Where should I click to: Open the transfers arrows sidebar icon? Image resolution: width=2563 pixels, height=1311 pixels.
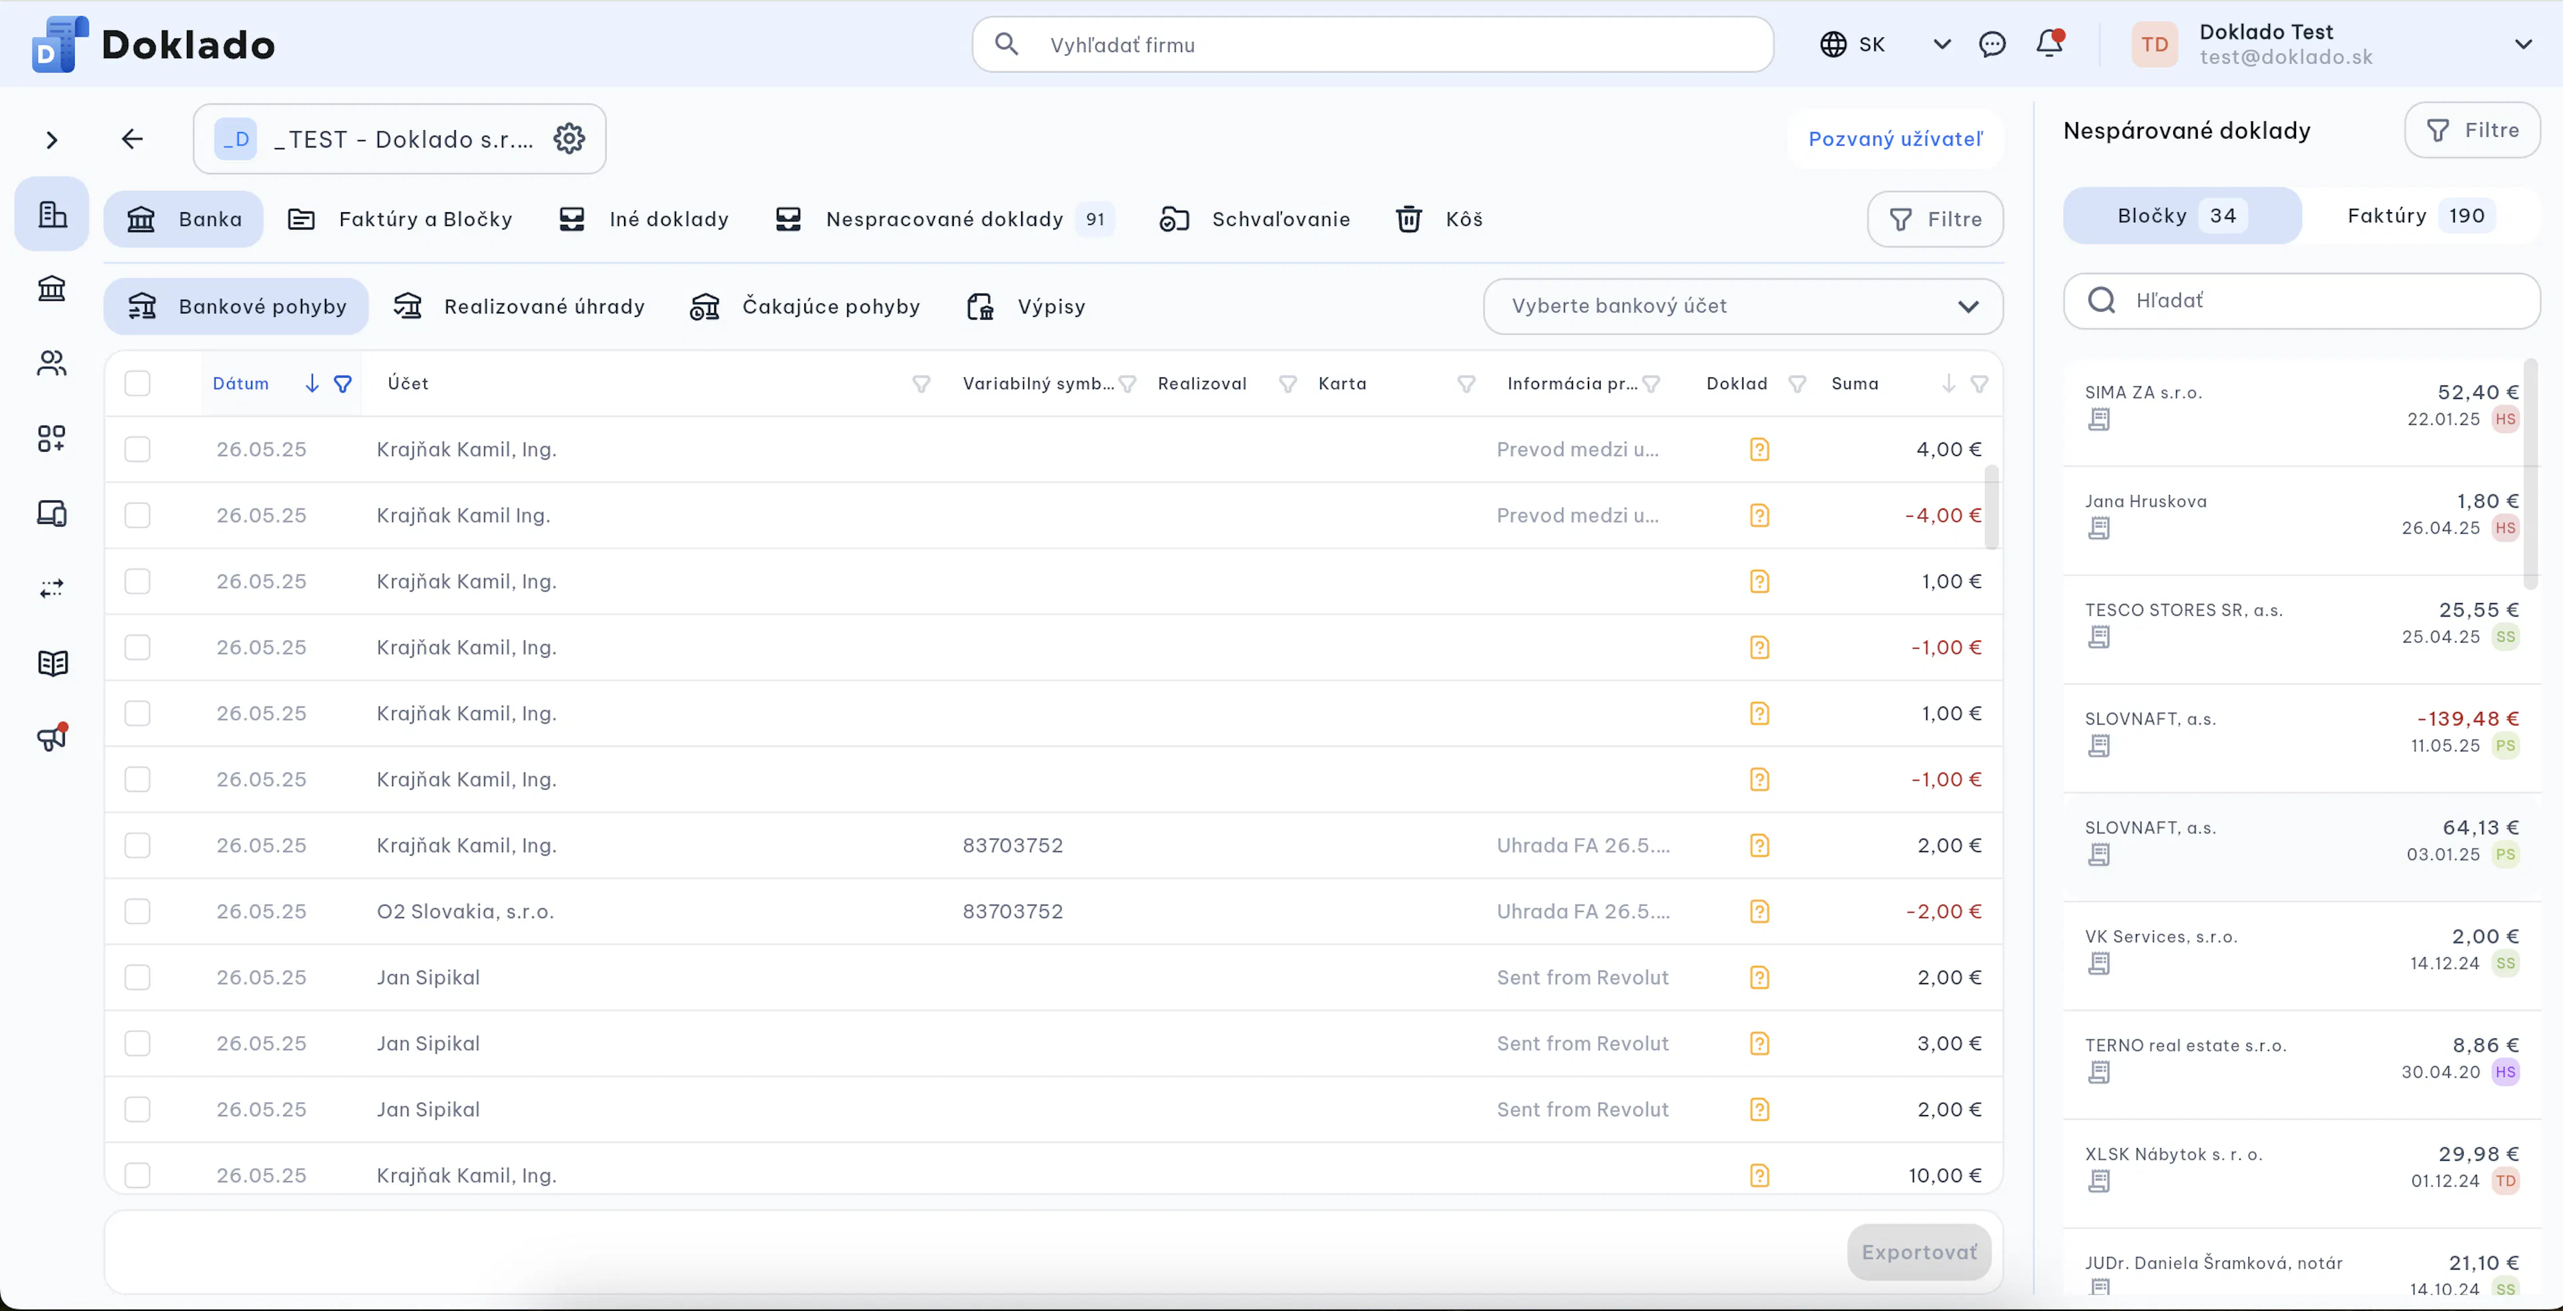(x=52, y=588)
